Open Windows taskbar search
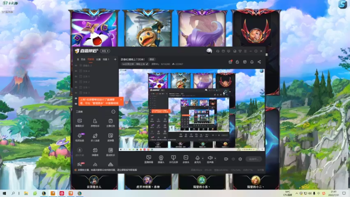The width and height of the screenshot is (350, 197). coord(13,193)
